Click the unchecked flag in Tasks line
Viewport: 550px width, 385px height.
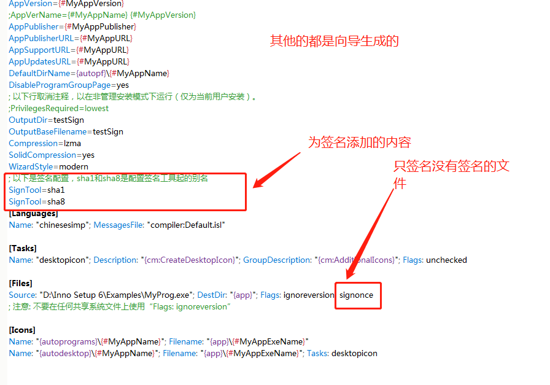446,260
